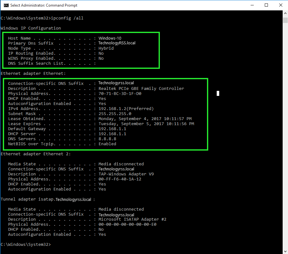Click the 'Windows IP Configuration' heading
The width and height of the screenshot is (288, 254).
[31, 28]
